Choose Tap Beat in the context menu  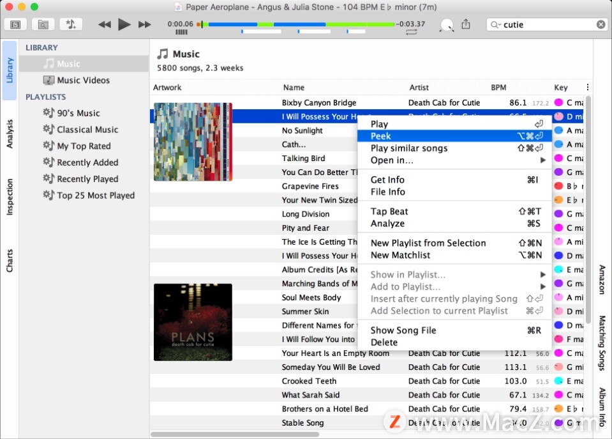point(454,212)
